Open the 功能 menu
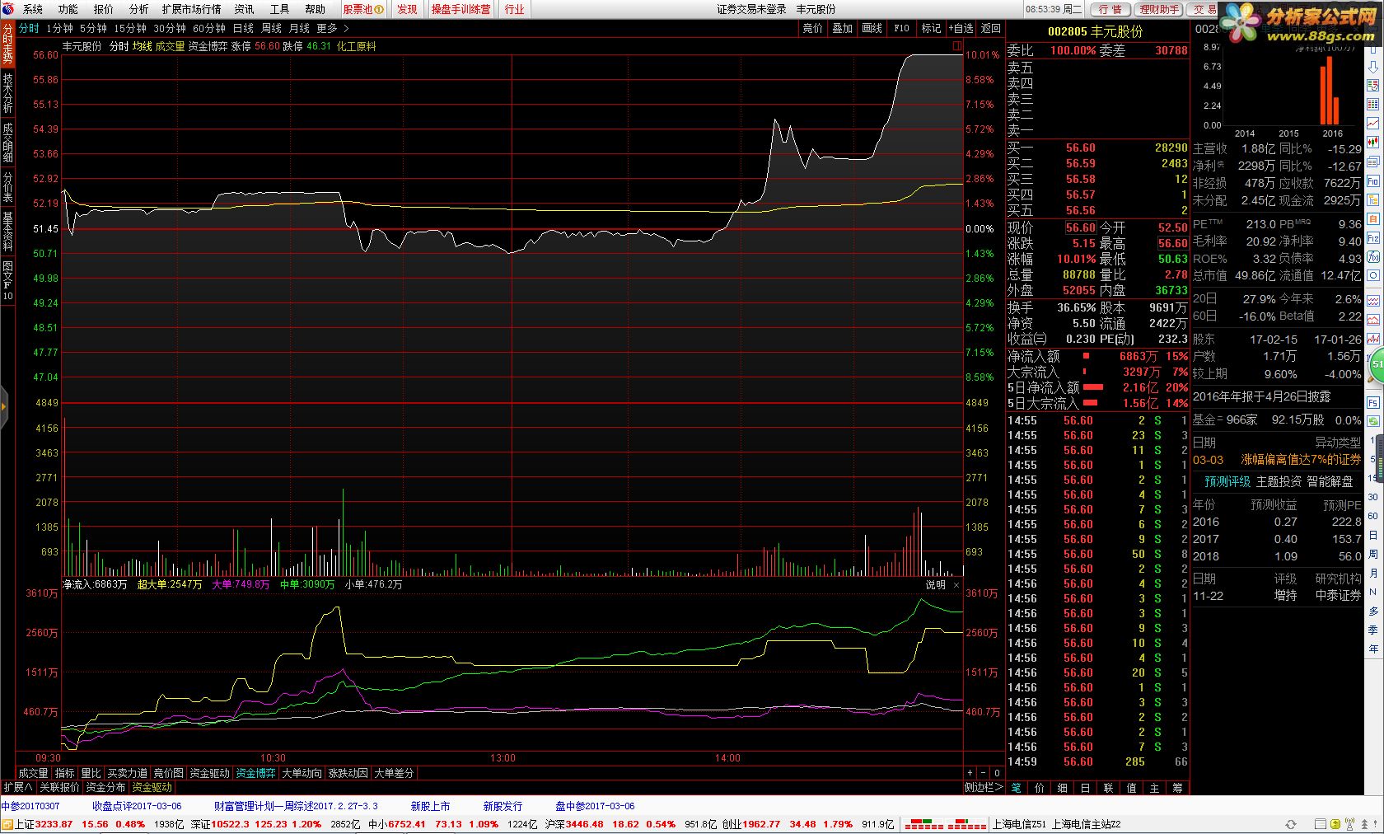The image size is (1384, 834). (x=68, y=9)
